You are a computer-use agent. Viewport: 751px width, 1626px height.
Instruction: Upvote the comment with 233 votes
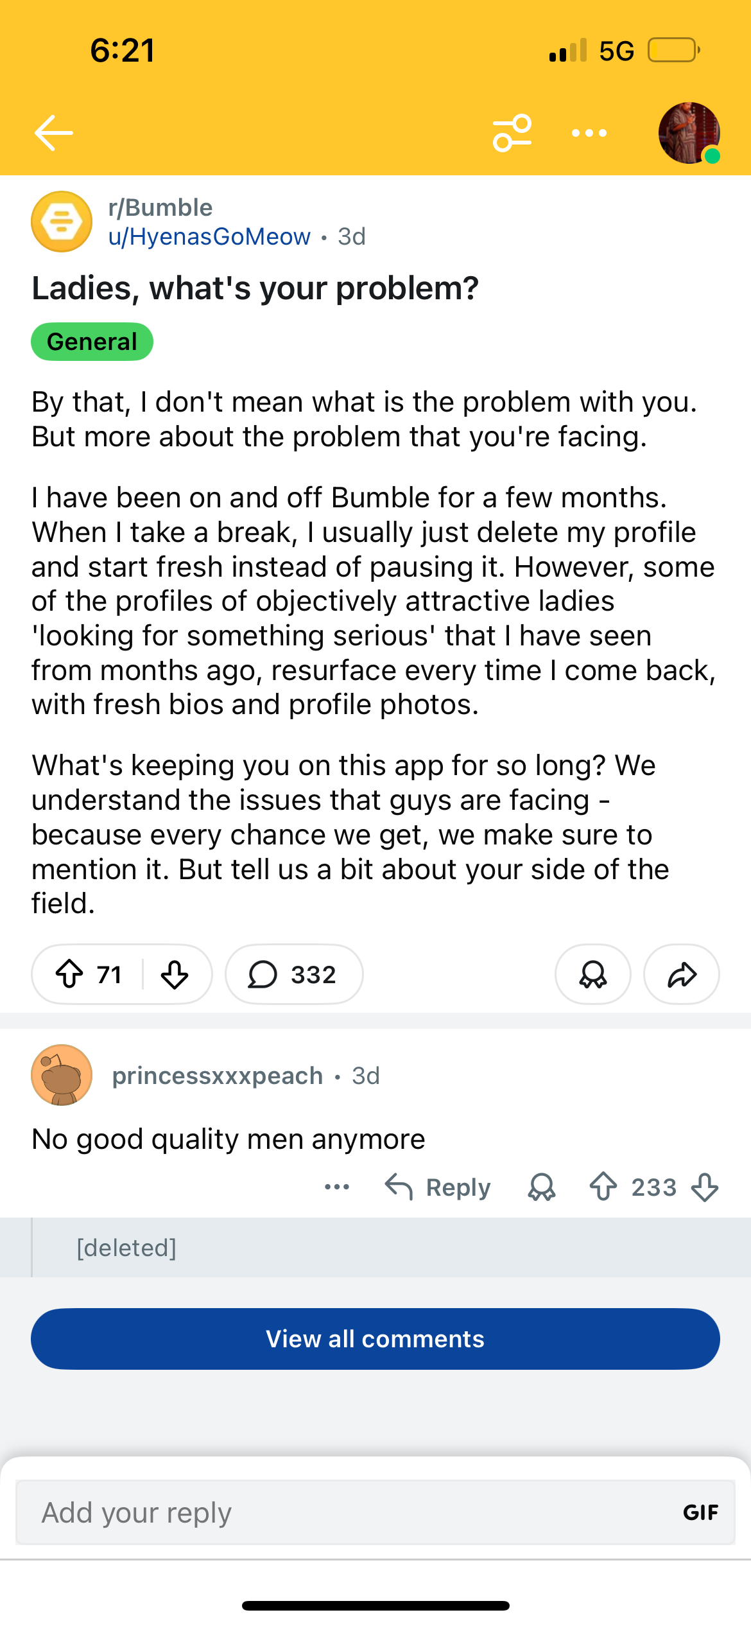coord(603,1187)
